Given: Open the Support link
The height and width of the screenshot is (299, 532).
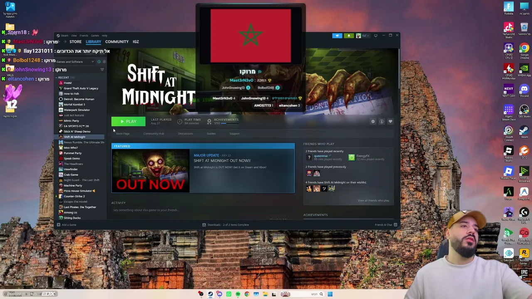Looking at the screenshot, I should 234,134.
